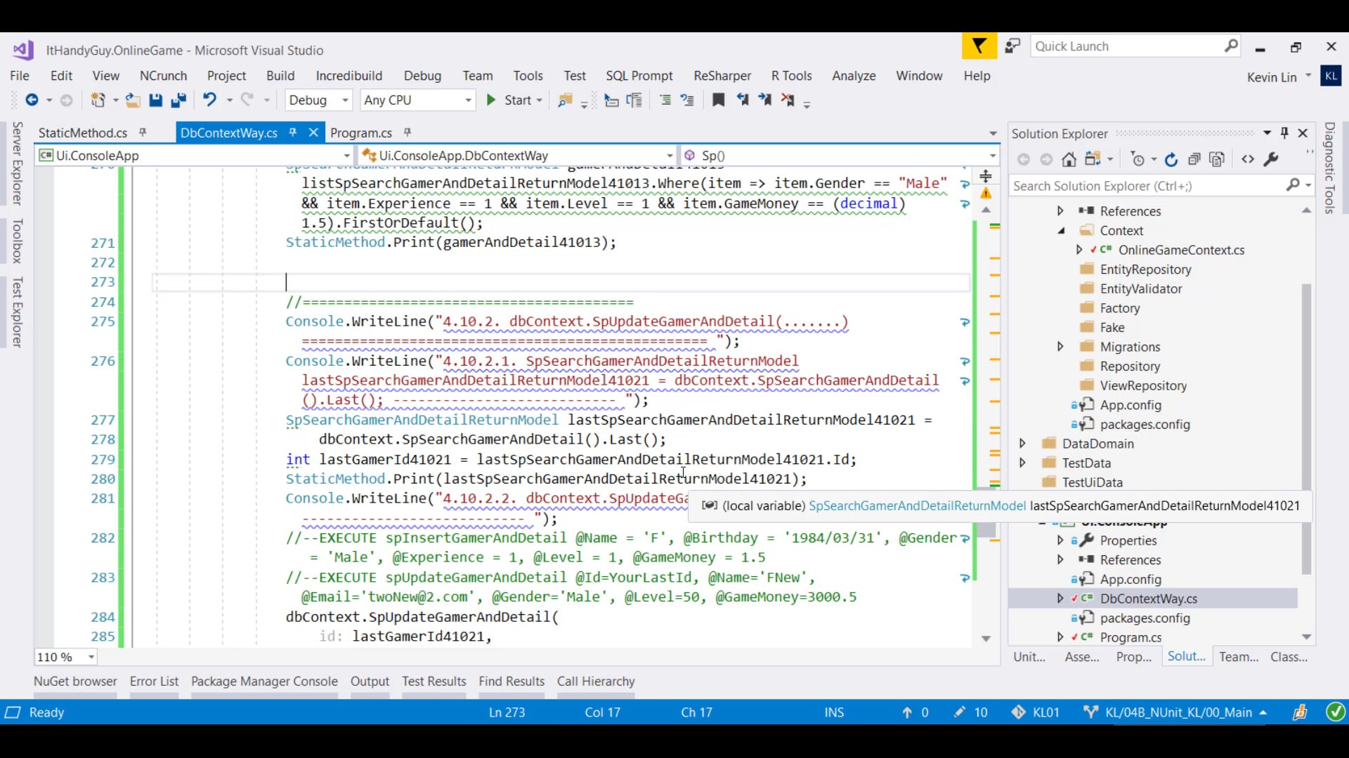The height and width of the screenshot is (758, 1349).
Task: Expand the Migrations folder node
Action: tap(1060, 347)
